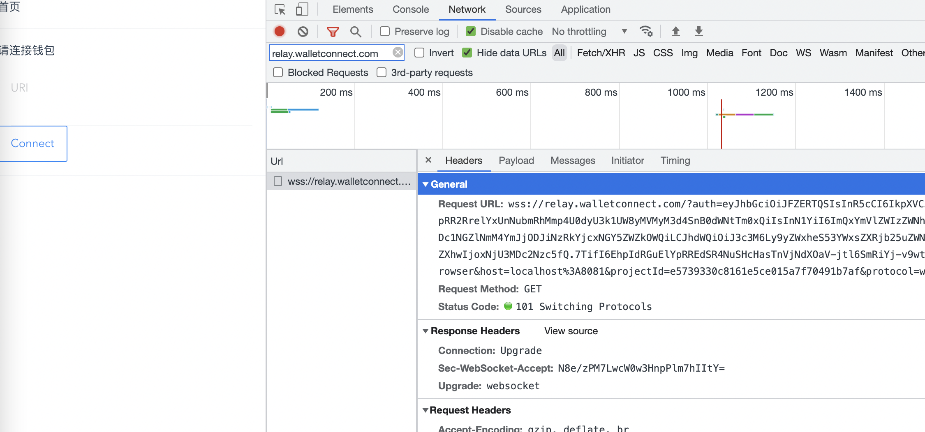Uncheck Disable cache checkbox

[x=471, y=31]
